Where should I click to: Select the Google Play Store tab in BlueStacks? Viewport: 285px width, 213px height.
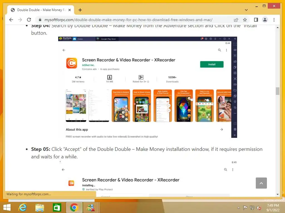(107, 39)
